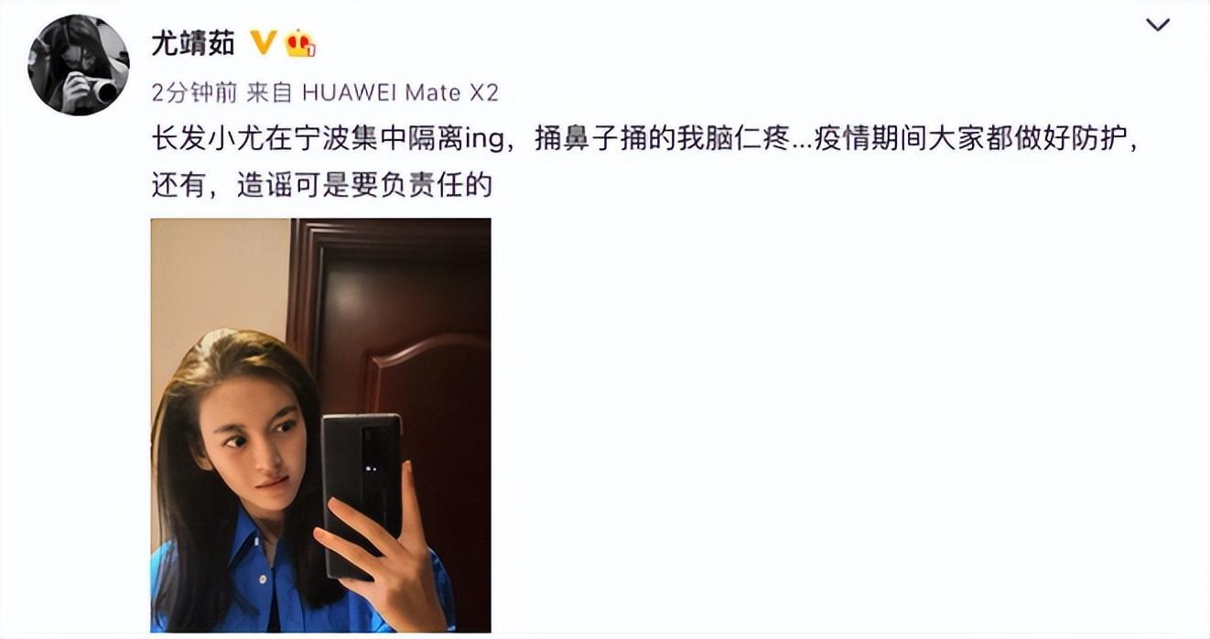
Task: Click the text 造谣可是要负责任的
Action: click(365, 186)
